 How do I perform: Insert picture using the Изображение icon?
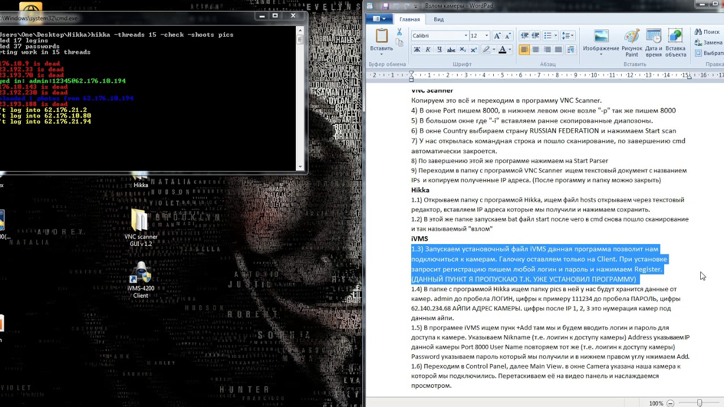[x=601, y=36]
